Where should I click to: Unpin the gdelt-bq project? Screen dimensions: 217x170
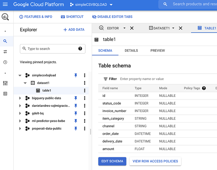(76, 113)
